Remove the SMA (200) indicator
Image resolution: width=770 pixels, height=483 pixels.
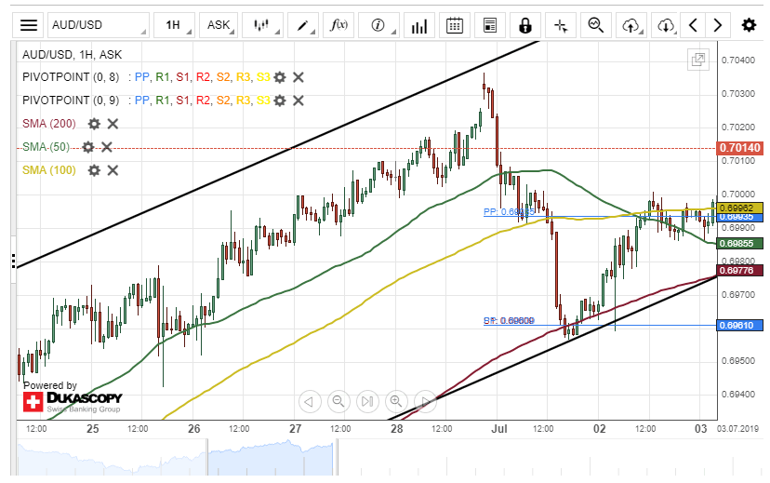click(x=113, y=124)
